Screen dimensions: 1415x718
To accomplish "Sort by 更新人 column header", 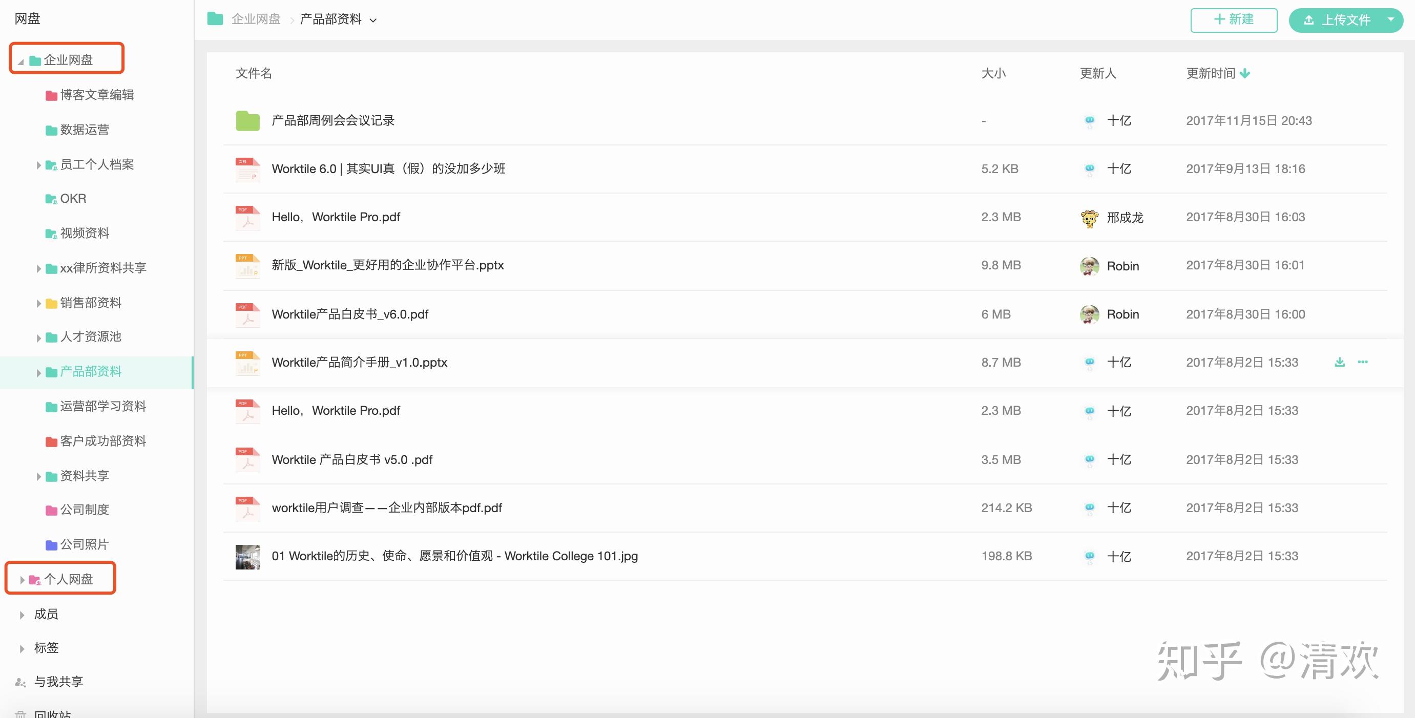I will tap(1098, 73).
